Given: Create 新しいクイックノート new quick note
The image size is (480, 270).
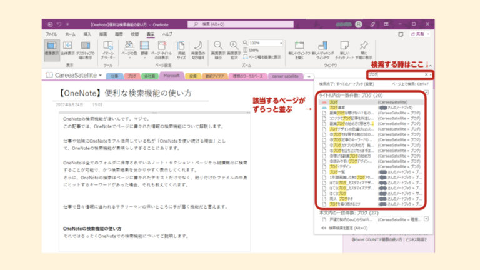Looking at the screenshot, I should (x=344, y=50).
